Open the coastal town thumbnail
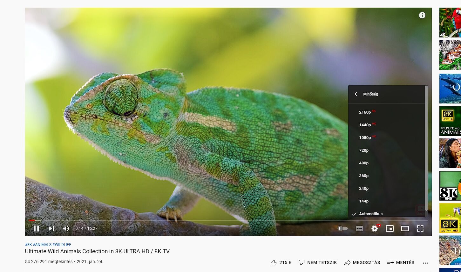 (x=450, y=250)
